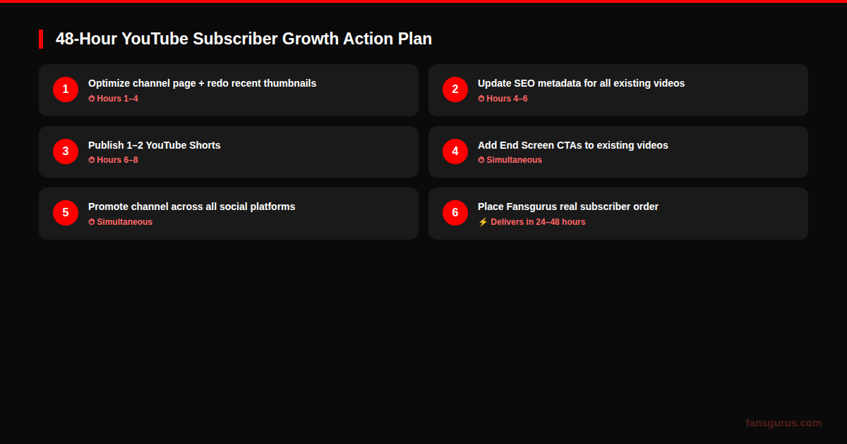This screenshot has height=444, width=847.
Task: Click the clock icon beside Hours 4–6
Action: coord(481,99)
